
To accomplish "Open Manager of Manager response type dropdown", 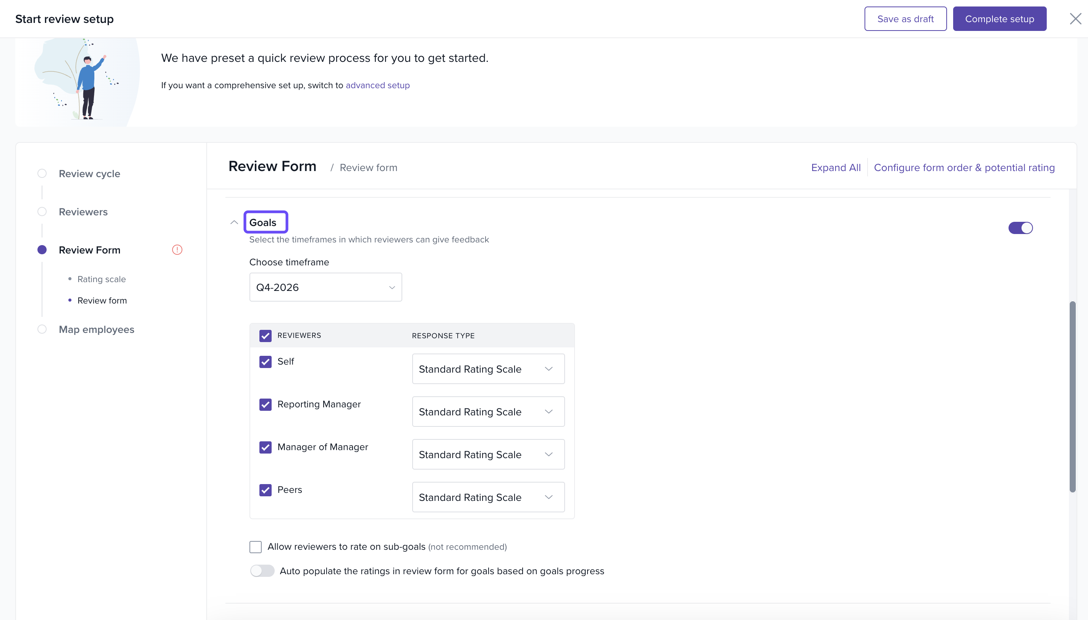I will 488,454.
